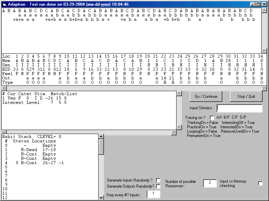Toggle Input vs Memory checking checkbox

click(x=260, y=183)
